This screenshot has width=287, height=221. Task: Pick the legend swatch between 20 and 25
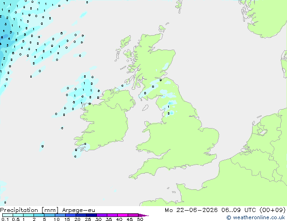(x=81, y=215)
